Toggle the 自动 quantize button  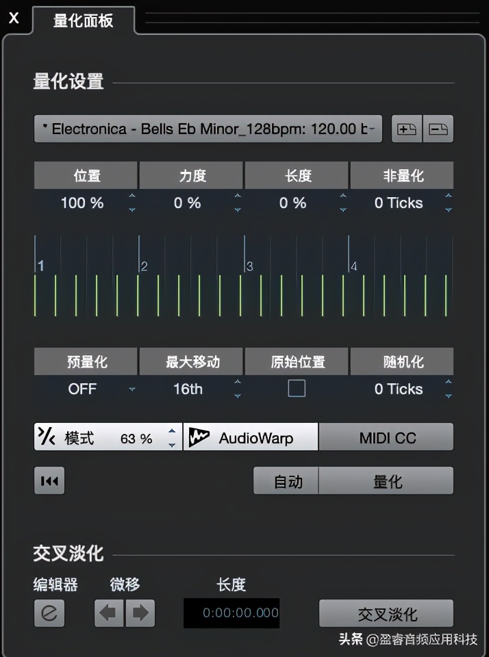286,480
